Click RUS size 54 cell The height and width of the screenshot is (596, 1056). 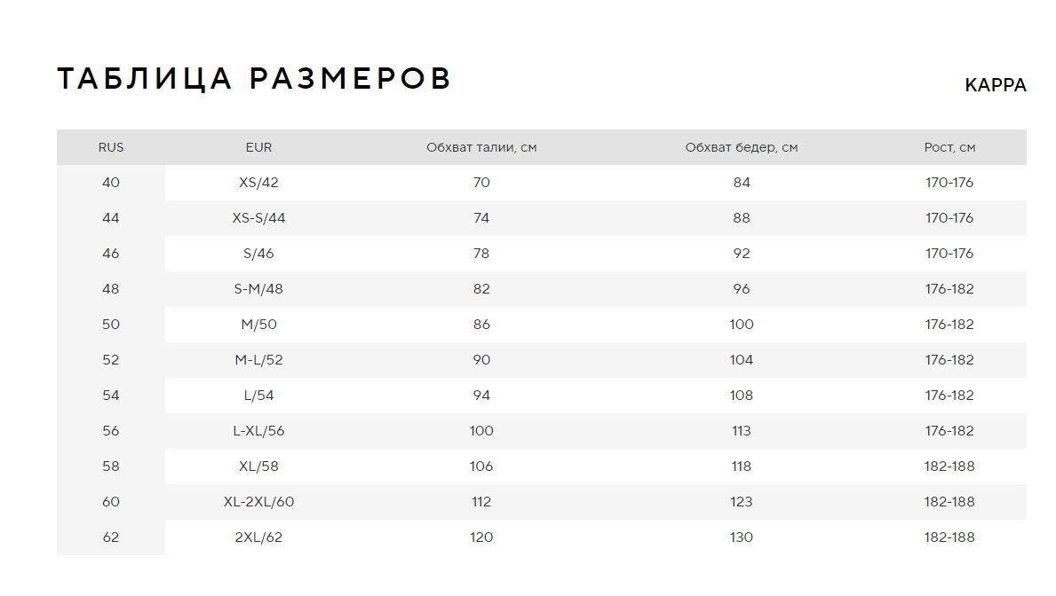111,396
